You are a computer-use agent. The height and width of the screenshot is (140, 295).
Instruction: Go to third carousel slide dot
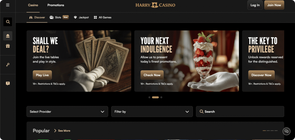[x=161, y=97]
